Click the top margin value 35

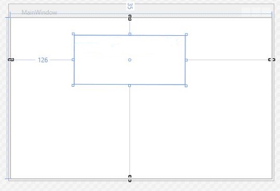(130, 6)
